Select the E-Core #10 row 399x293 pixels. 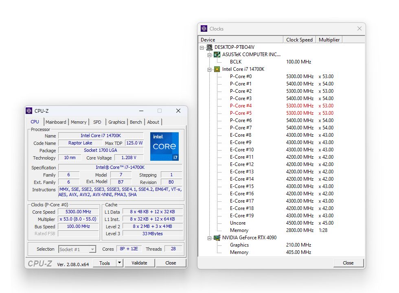(x=281, y=150)
